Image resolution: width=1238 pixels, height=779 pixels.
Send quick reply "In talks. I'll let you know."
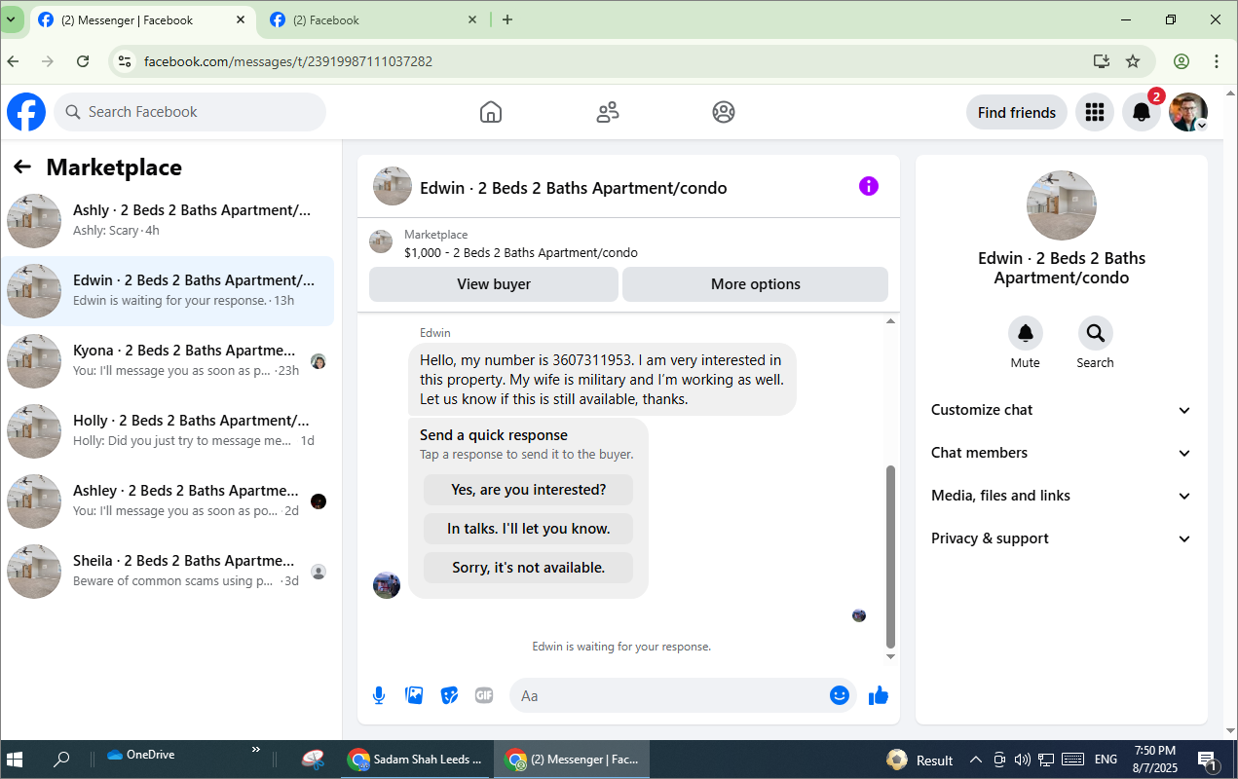[x=529, y=529]
